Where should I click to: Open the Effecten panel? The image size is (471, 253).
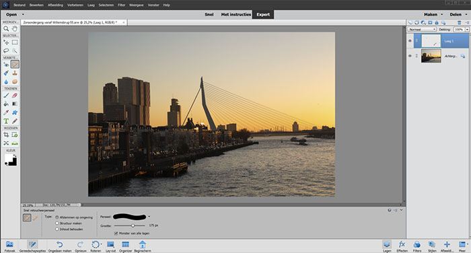click(x=402, y=246)
